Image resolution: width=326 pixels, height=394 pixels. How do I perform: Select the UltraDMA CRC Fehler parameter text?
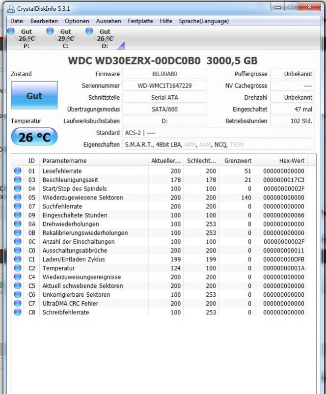(70, 304)
